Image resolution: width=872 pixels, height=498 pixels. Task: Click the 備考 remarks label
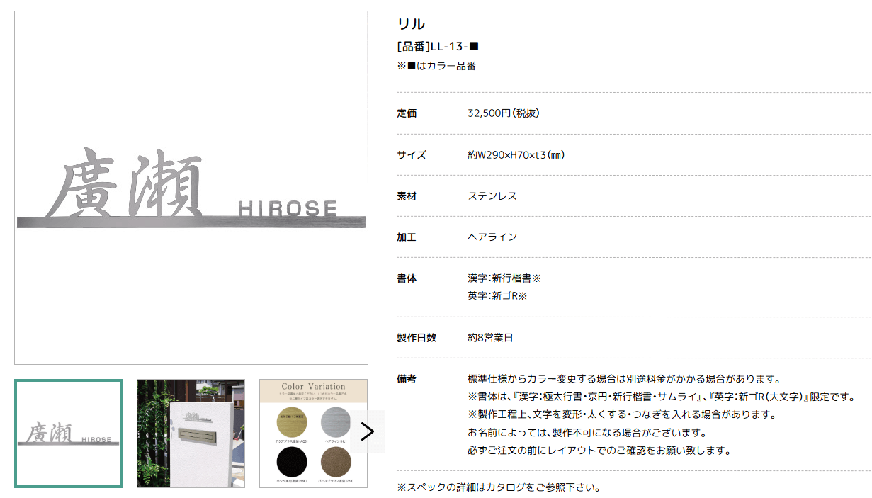pos(407,379)
